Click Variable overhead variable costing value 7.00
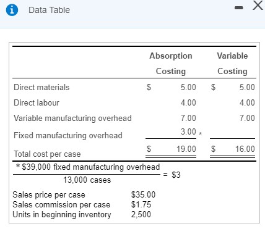 tap(247, 118)
